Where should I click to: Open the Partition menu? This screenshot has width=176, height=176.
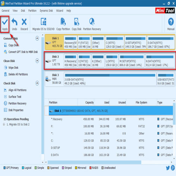(32, 11)
